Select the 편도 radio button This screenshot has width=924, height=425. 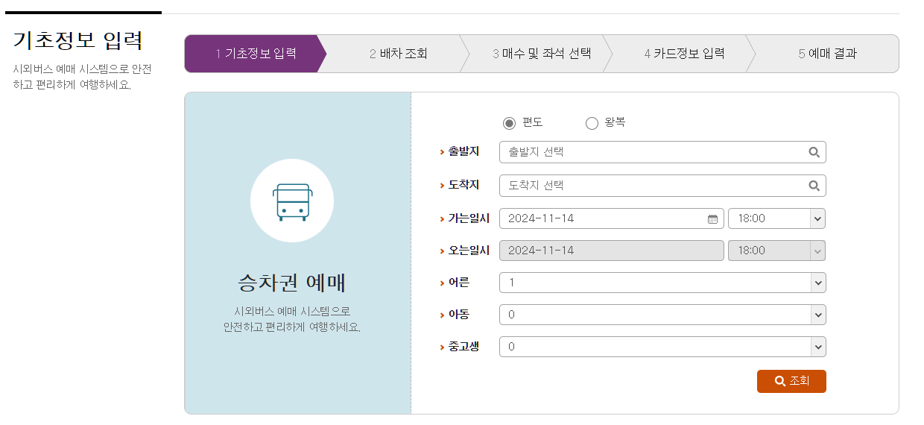point(510,123)
